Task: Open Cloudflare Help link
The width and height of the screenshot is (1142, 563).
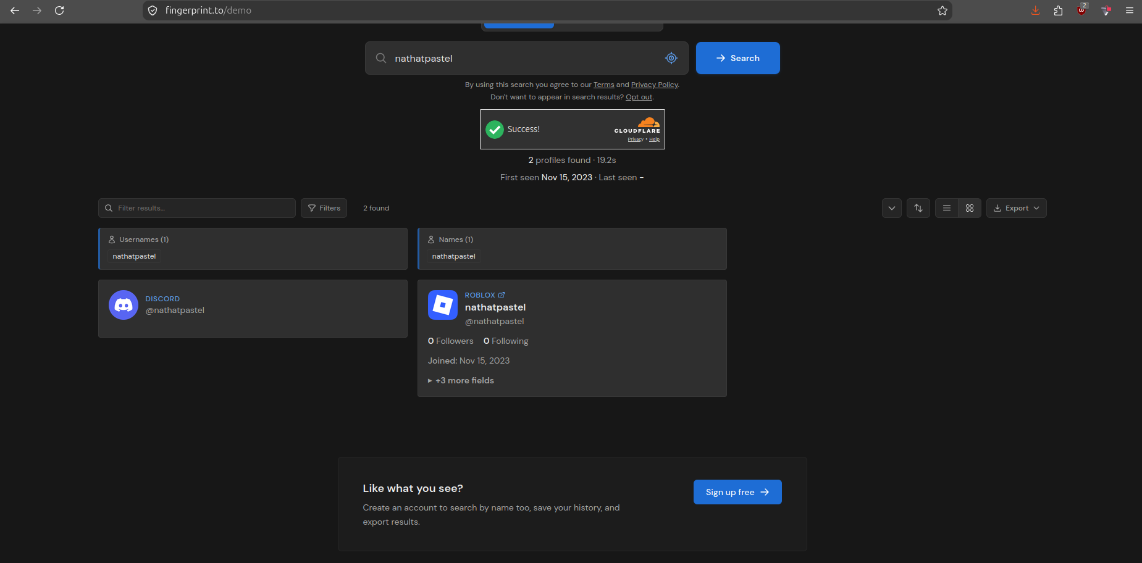Action: coord(654,140)
